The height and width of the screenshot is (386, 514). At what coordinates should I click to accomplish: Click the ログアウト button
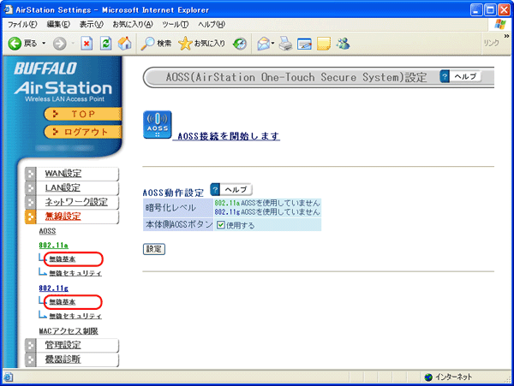[82, 132]
